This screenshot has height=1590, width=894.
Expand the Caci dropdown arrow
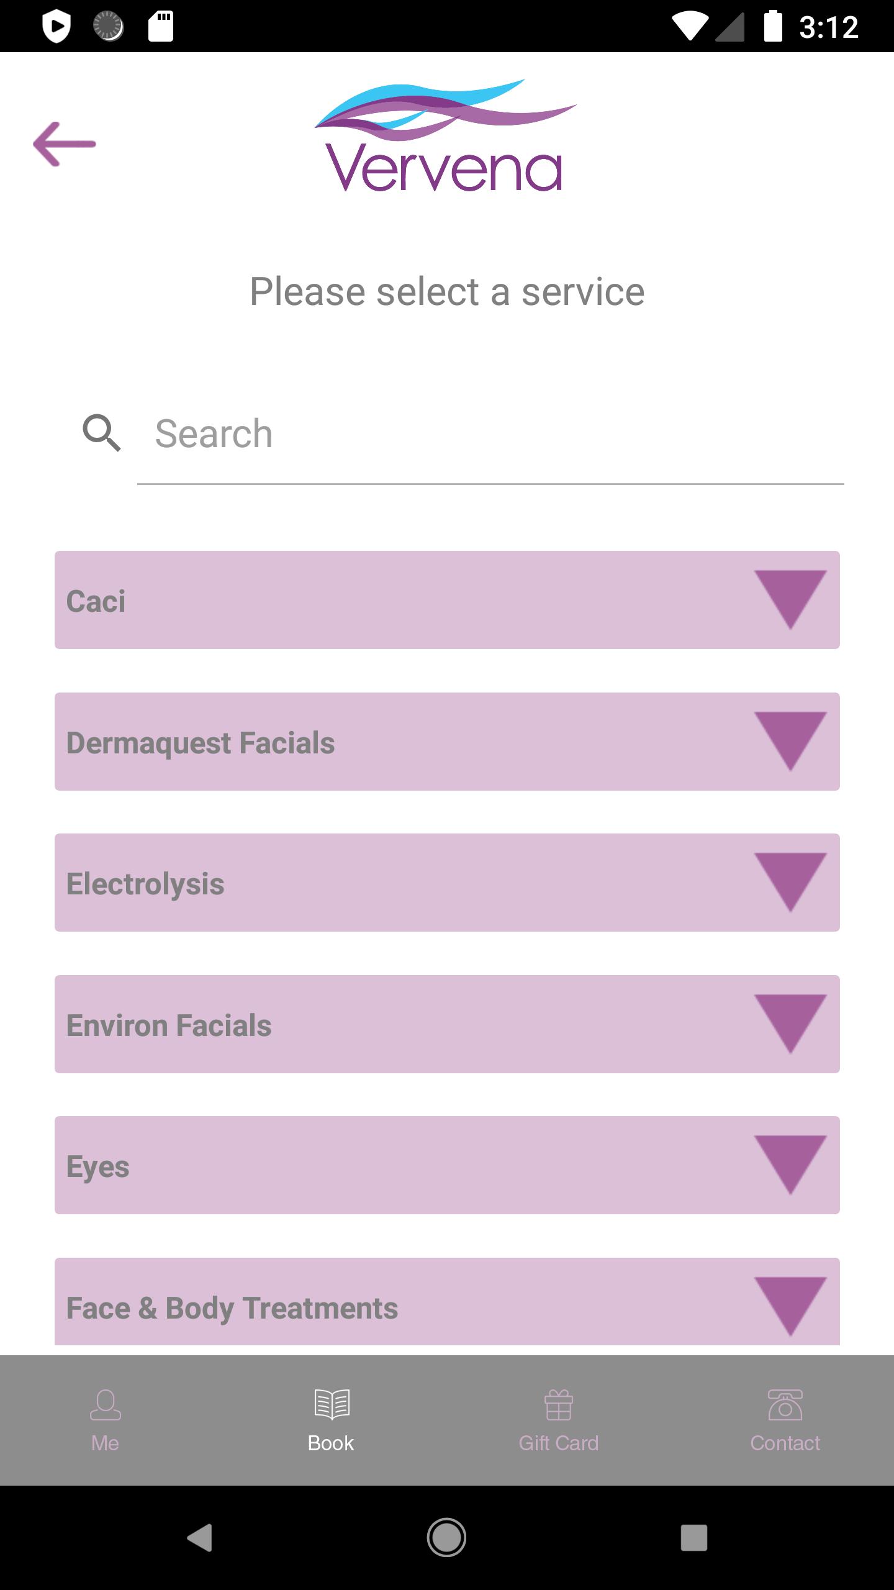[790, 600]
